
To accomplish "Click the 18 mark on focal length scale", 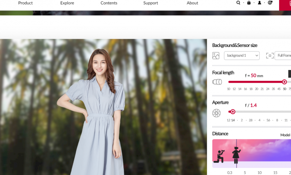I will 251,89.
